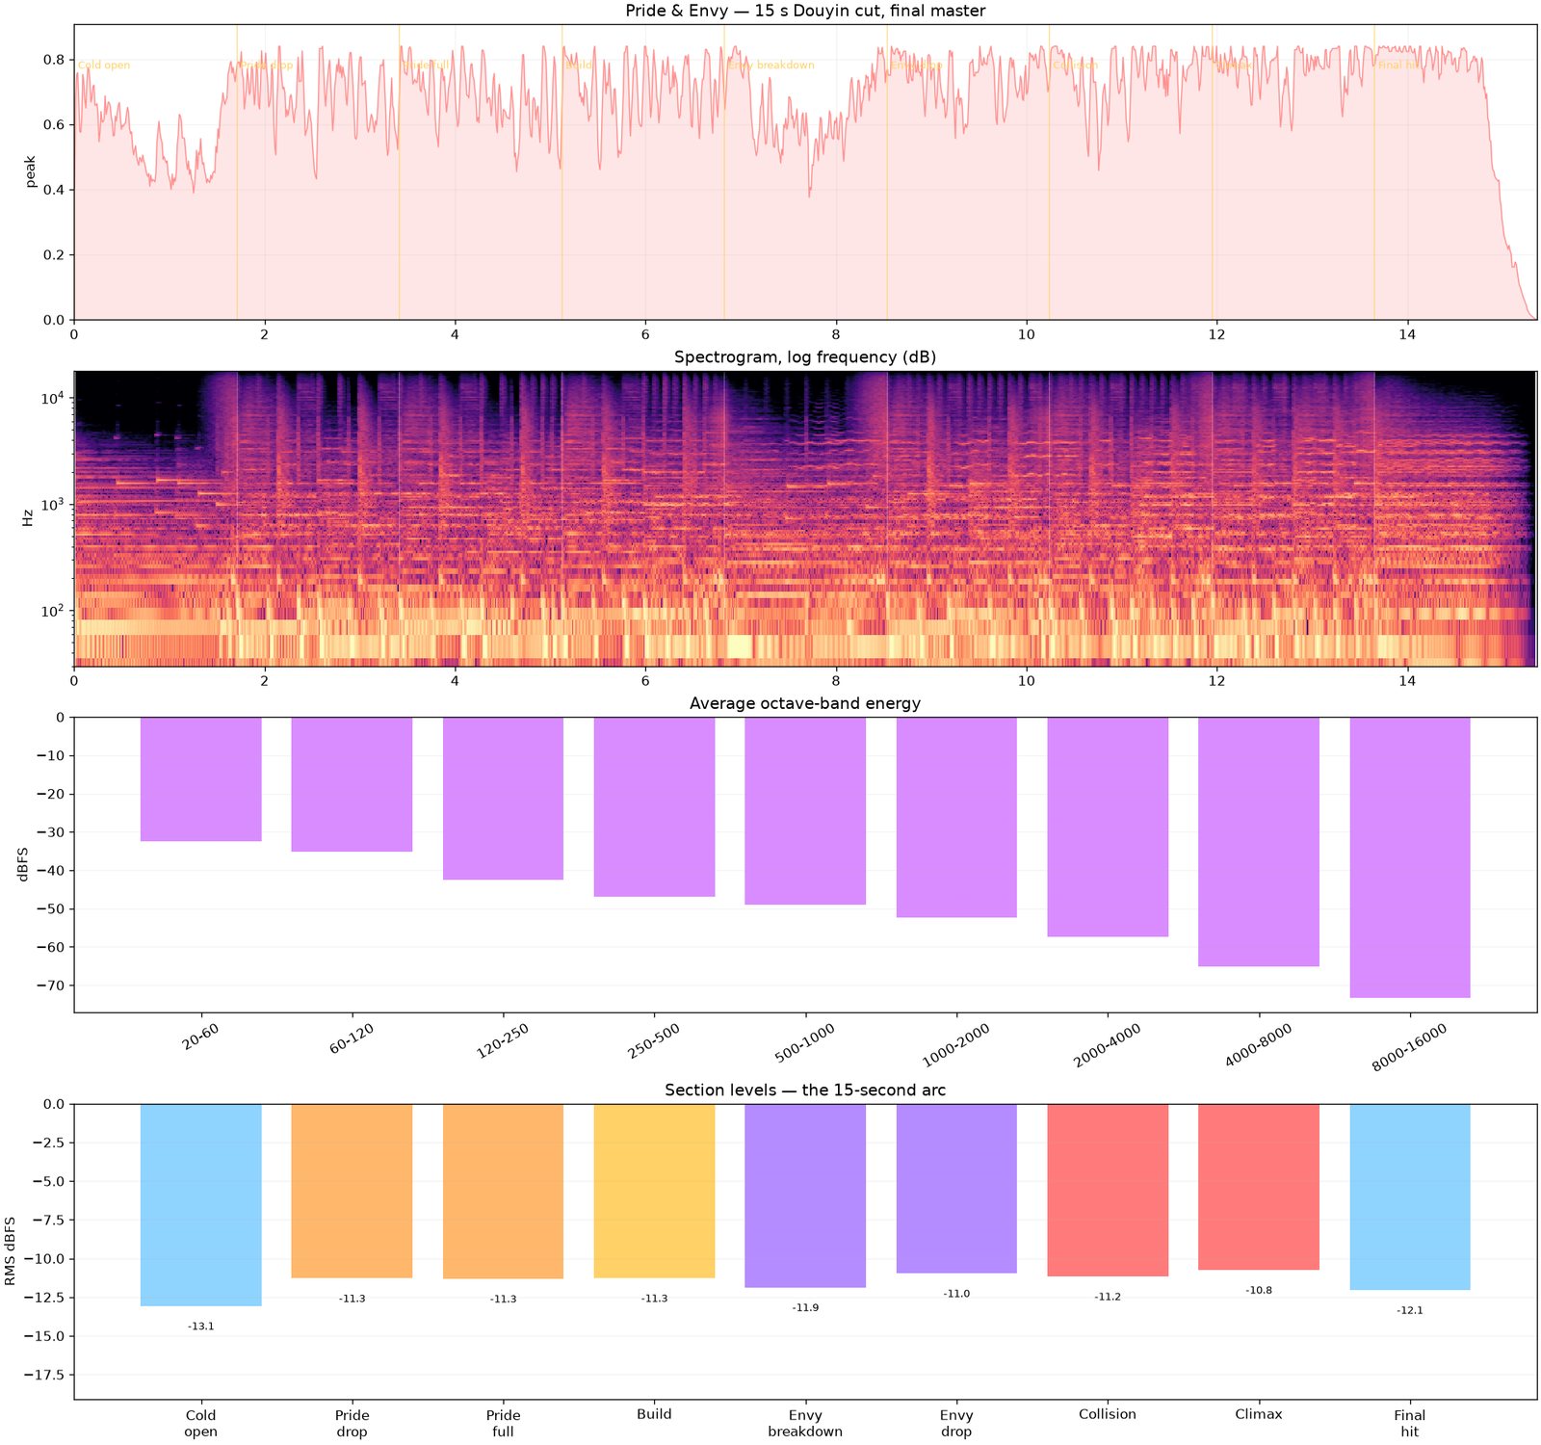Click the '-11.2' value under Collision bar

pos(1109,1297)
